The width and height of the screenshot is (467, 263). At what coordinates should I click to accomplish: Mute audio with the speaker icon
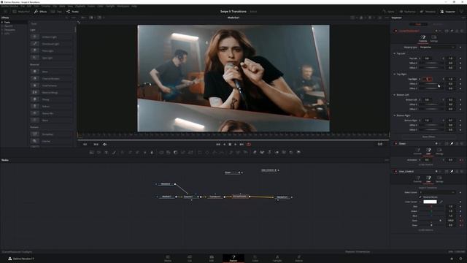(x=105, y=145)
